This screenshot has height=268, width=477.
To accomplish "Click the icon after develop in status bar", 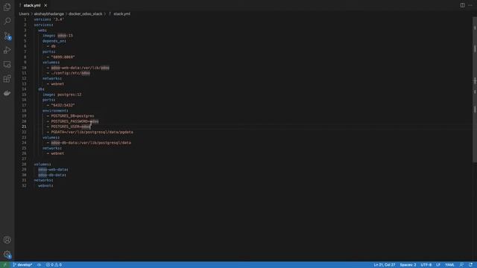I will (39, 265).
